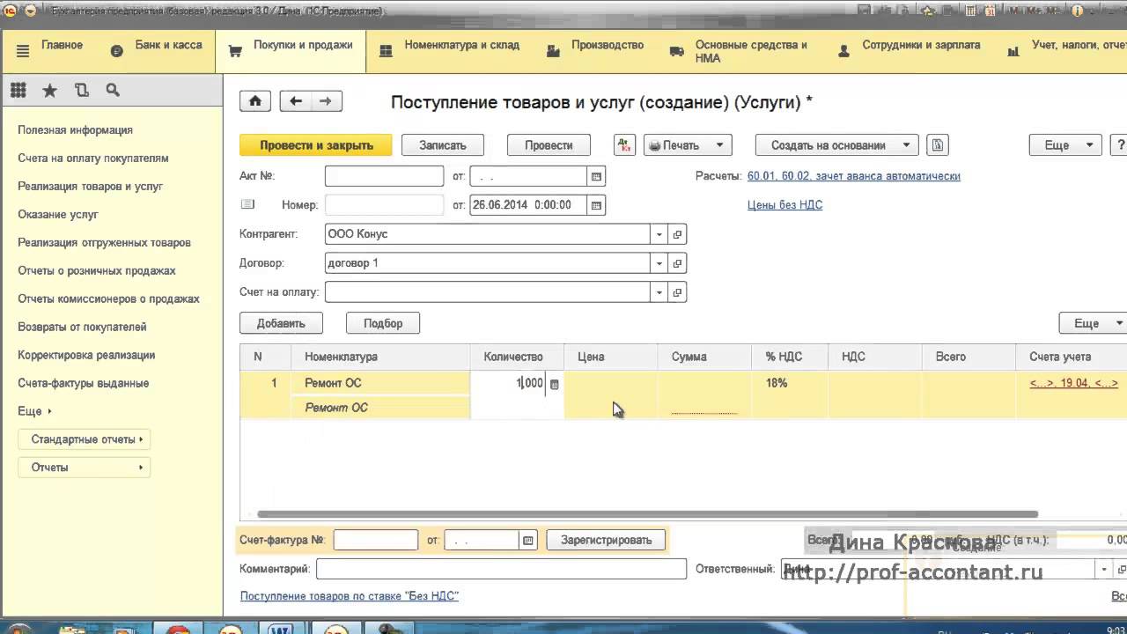Open calendar picker for 26.06.2014 date
The image size is (1127, 634).
[596, 205]
